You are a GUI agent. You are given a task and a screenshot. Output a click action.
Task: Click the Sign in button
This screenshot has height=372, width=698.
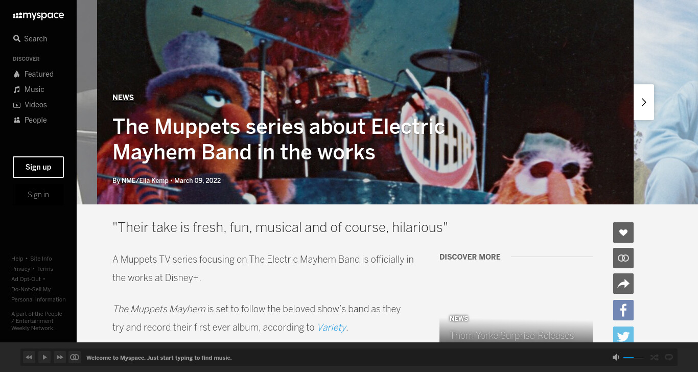pos(38,195)
